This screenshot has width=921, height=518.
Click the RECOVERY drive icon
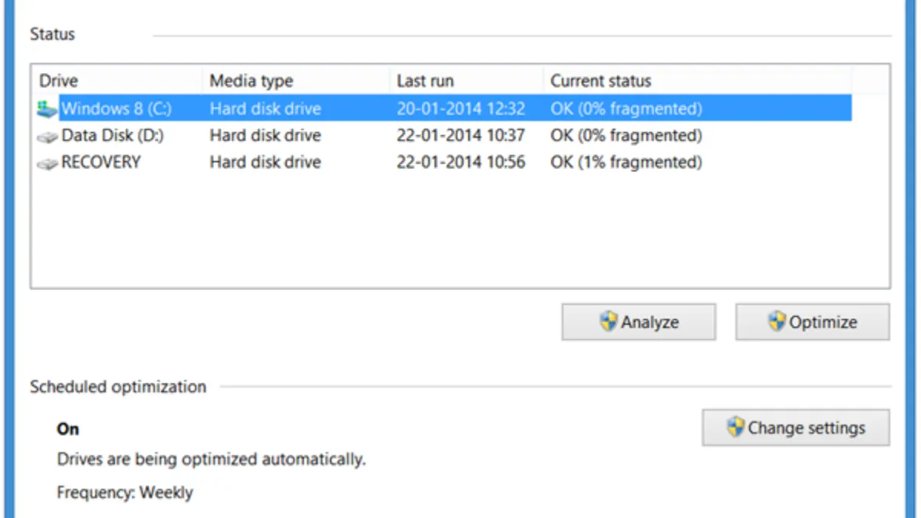(x=47, y=163)
